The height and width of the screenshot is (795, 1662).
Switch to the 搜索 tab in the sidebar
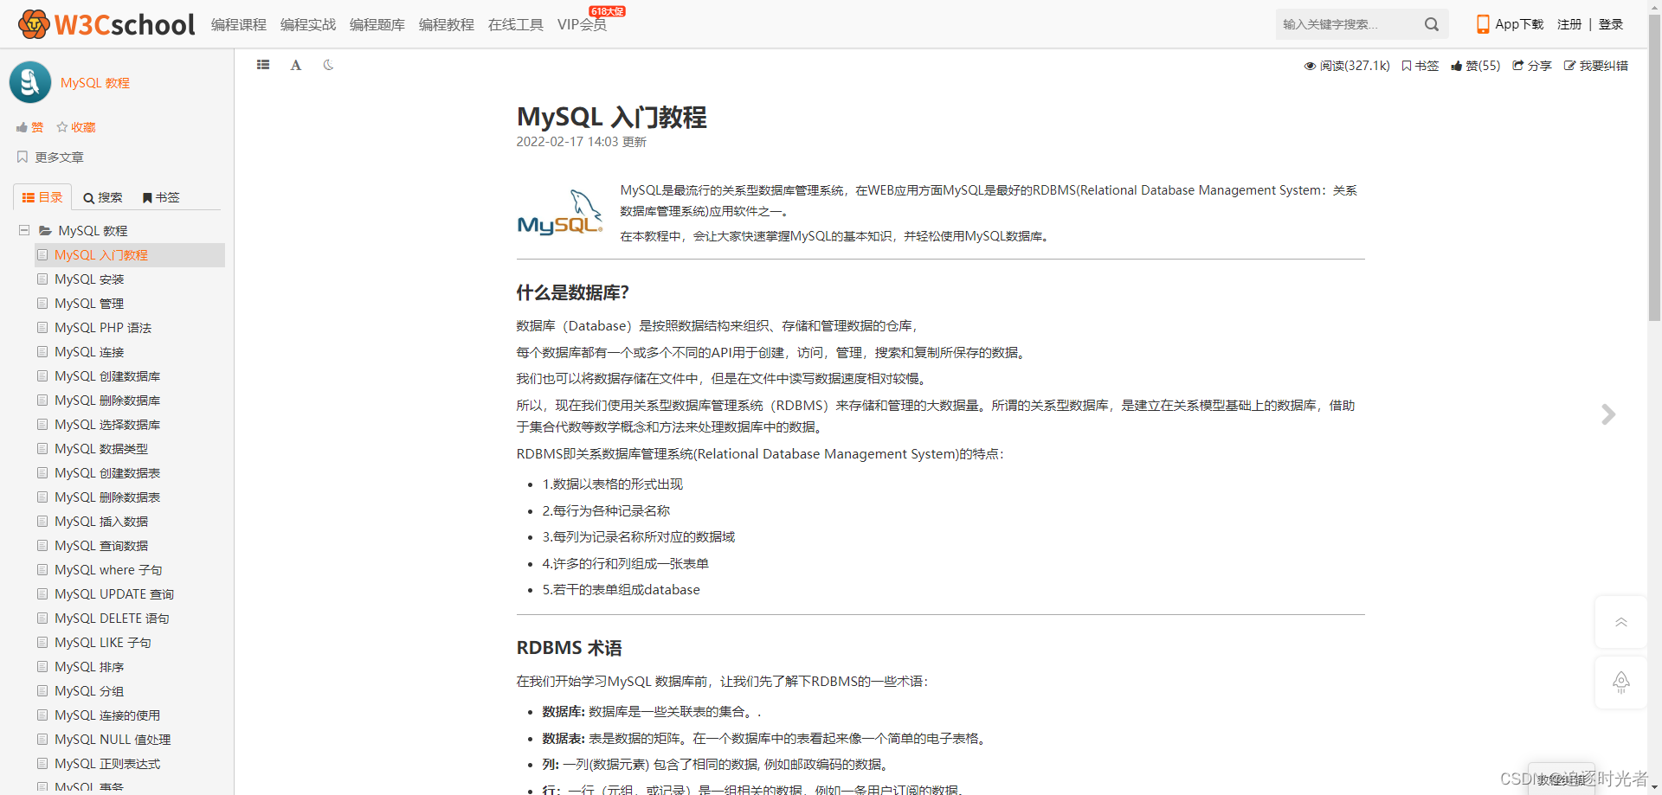pos(103,197)
